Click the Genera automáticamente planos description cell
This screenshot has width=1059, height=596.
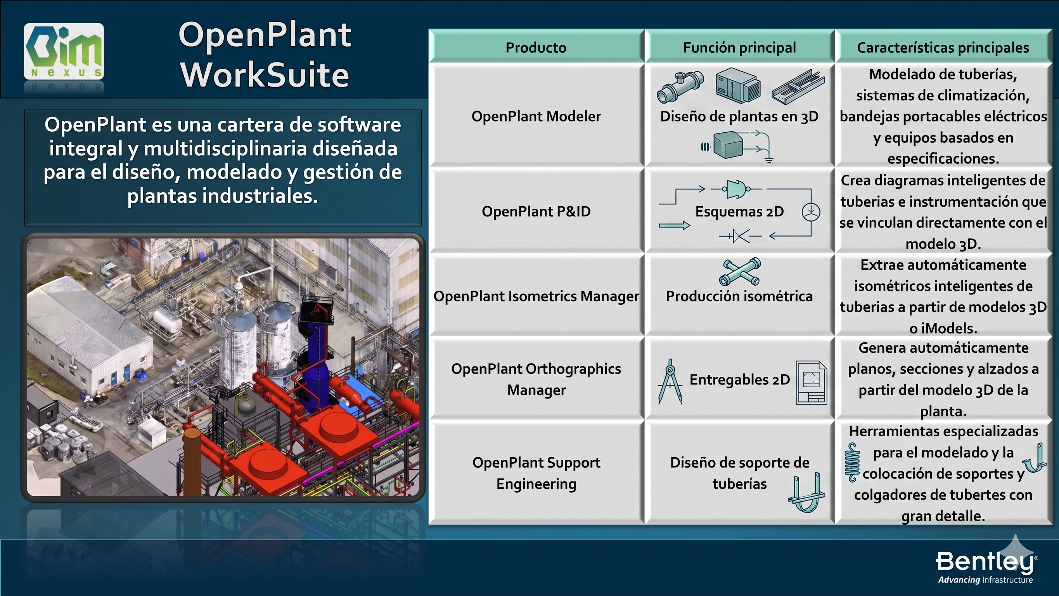[x=943, y=379]
